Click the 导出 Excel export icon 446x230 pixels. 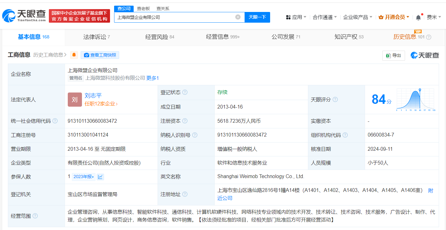[389, 56]
